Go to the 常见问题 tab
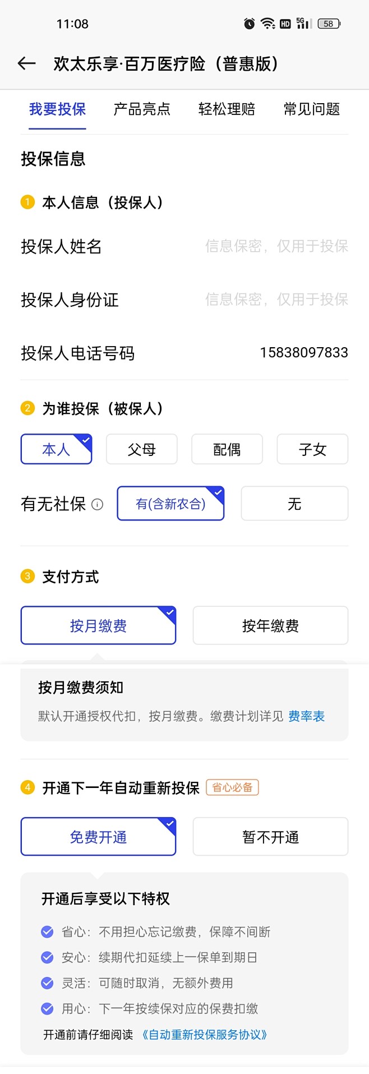 [x=312, y=109]
